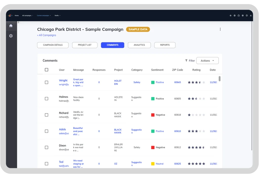Open the Analytics tab
This screenshot has height=178, width=259.
click(139, 45)
